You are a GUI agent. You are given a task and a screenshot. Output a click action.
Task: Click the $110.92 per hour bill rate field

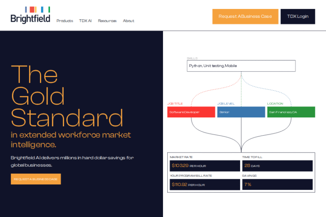[205, 184]
